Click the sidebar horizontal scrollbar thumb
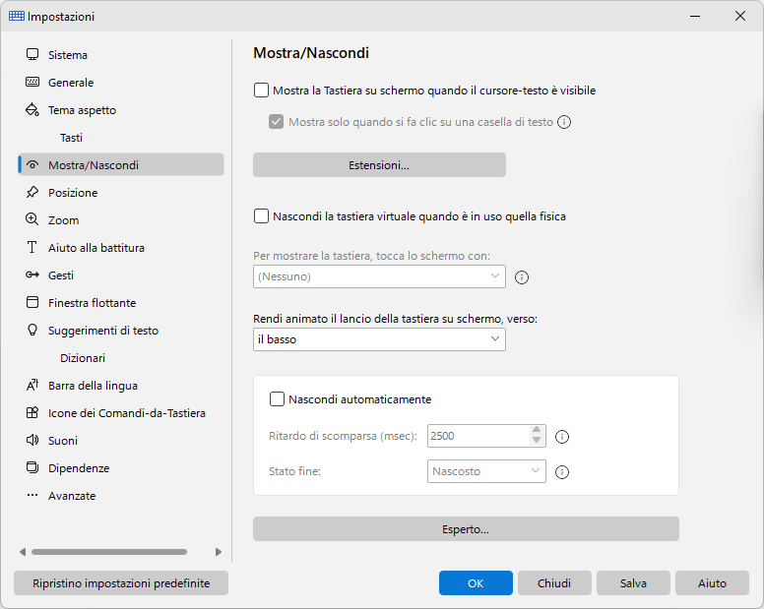This screenshot has width=764, height=609. coord(109,552)
